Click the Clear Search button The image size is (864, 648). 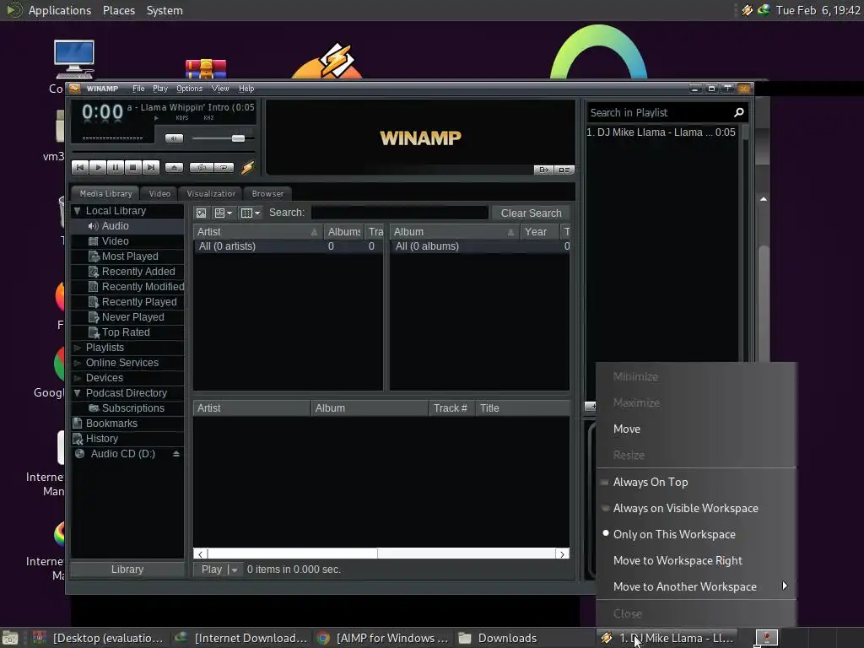click(x=531, y=213)
